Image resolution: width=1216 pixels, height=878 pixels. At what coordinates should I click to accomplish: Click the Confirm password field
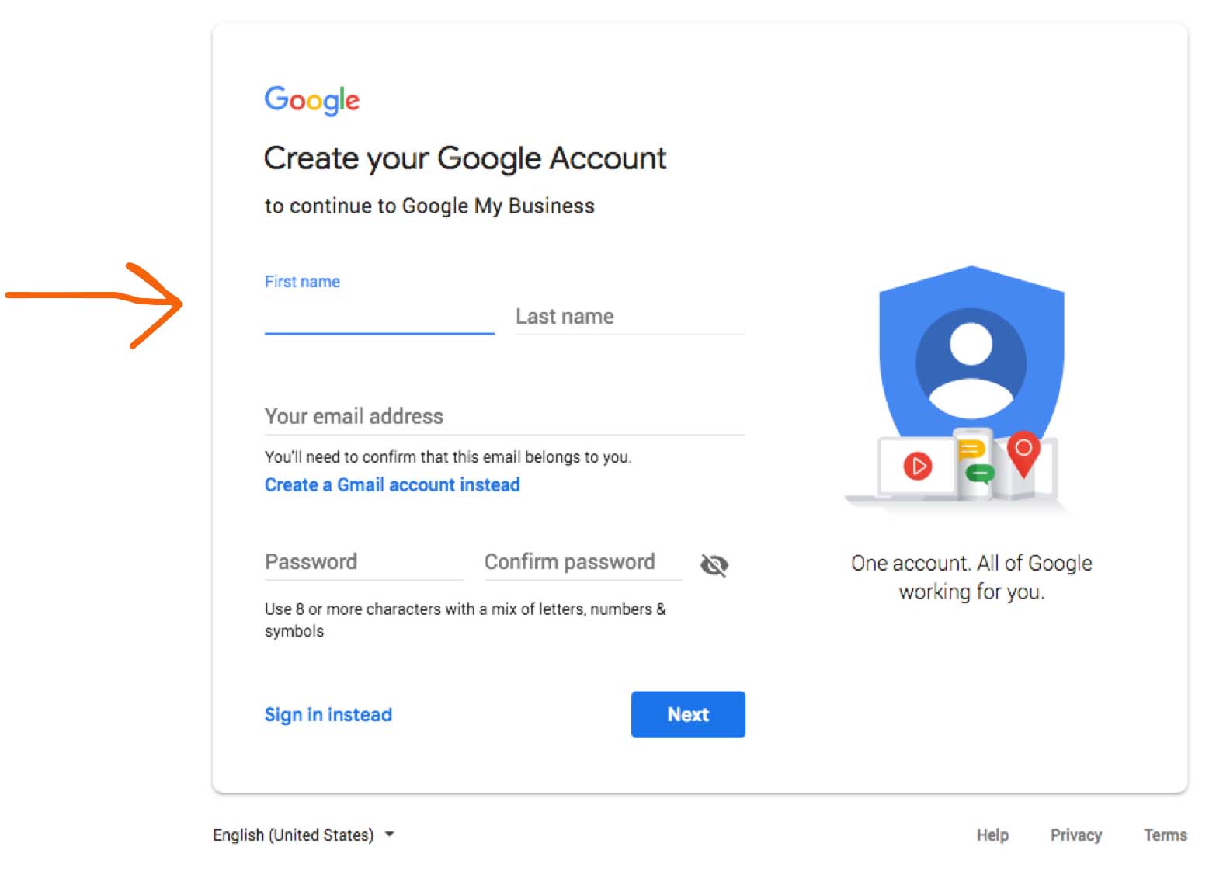click(582, 562)
